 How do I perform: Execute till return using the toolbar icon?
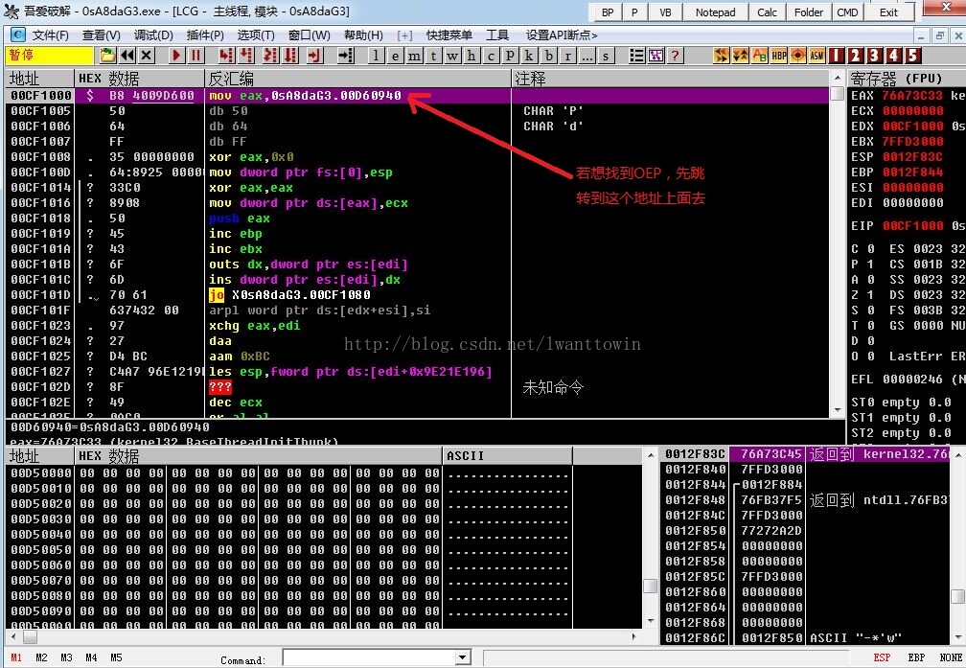pyautogui.click(x=314, y=56)
